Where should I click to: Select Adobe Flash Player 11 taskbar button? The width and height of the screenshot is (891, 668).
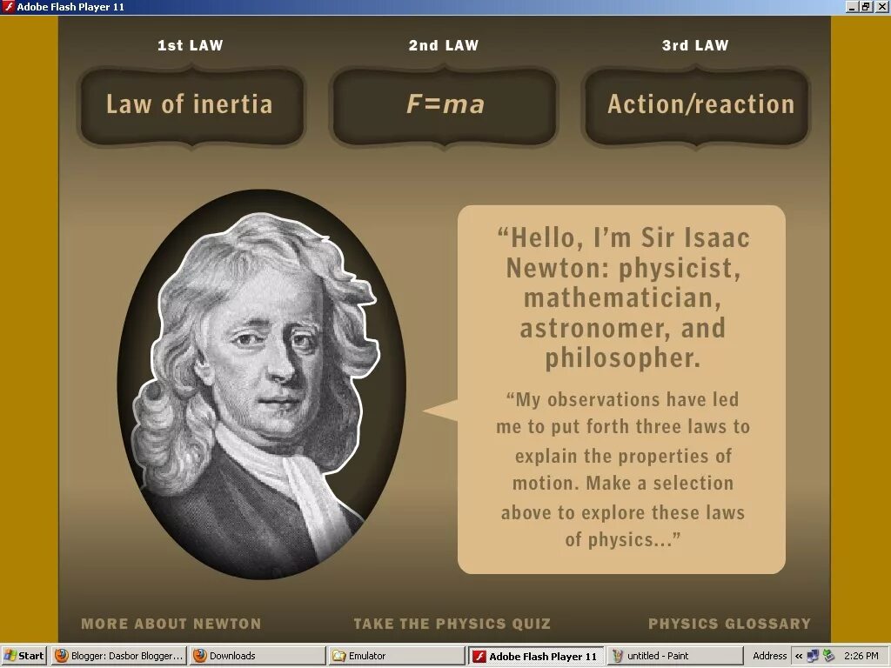[x=536, y=656]
